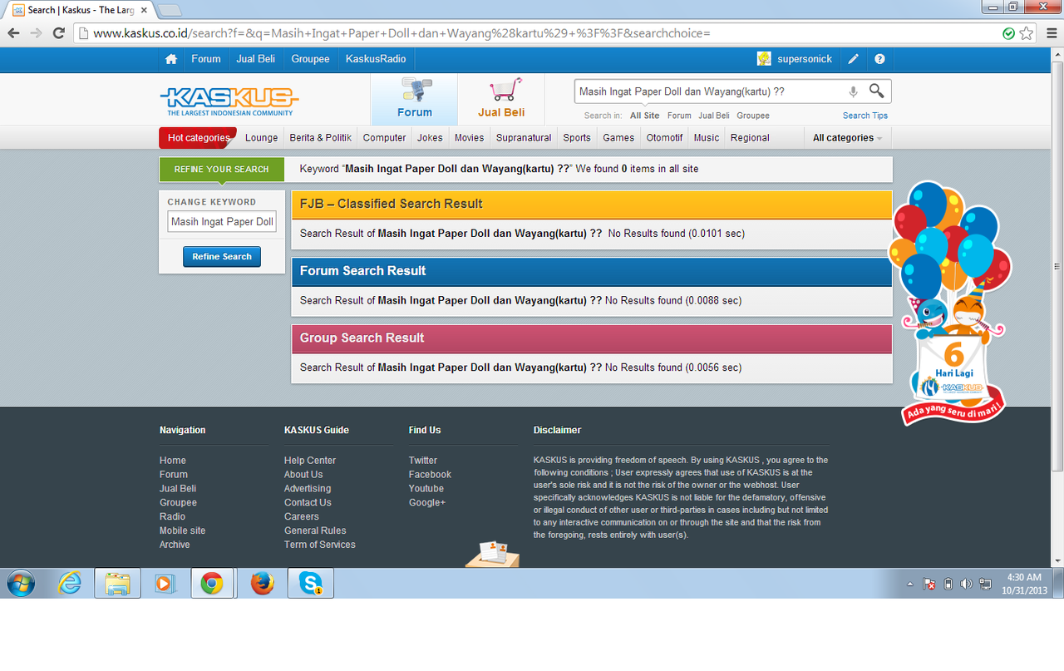
Task: Open Term of Services footer link
Action: click(320, 545)
